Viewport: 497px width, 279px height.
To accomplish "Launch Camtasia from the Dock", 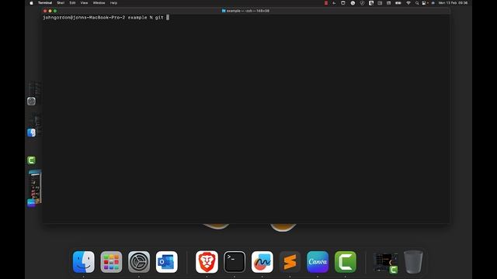I will [x=345, y=262].
